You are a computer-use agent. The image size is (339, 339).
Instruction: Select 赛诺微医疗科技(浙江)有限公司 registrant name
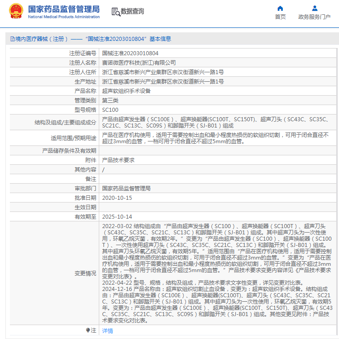[x=139, y=63]
